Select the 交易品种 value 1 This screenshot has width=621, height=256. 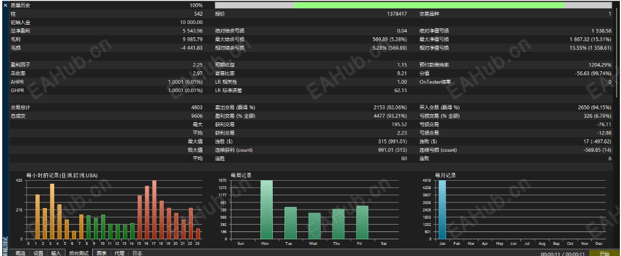click(x=610, y=14)
